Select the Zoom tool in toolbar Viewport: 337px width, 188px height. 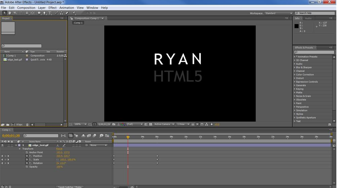[x=15, y=13]
